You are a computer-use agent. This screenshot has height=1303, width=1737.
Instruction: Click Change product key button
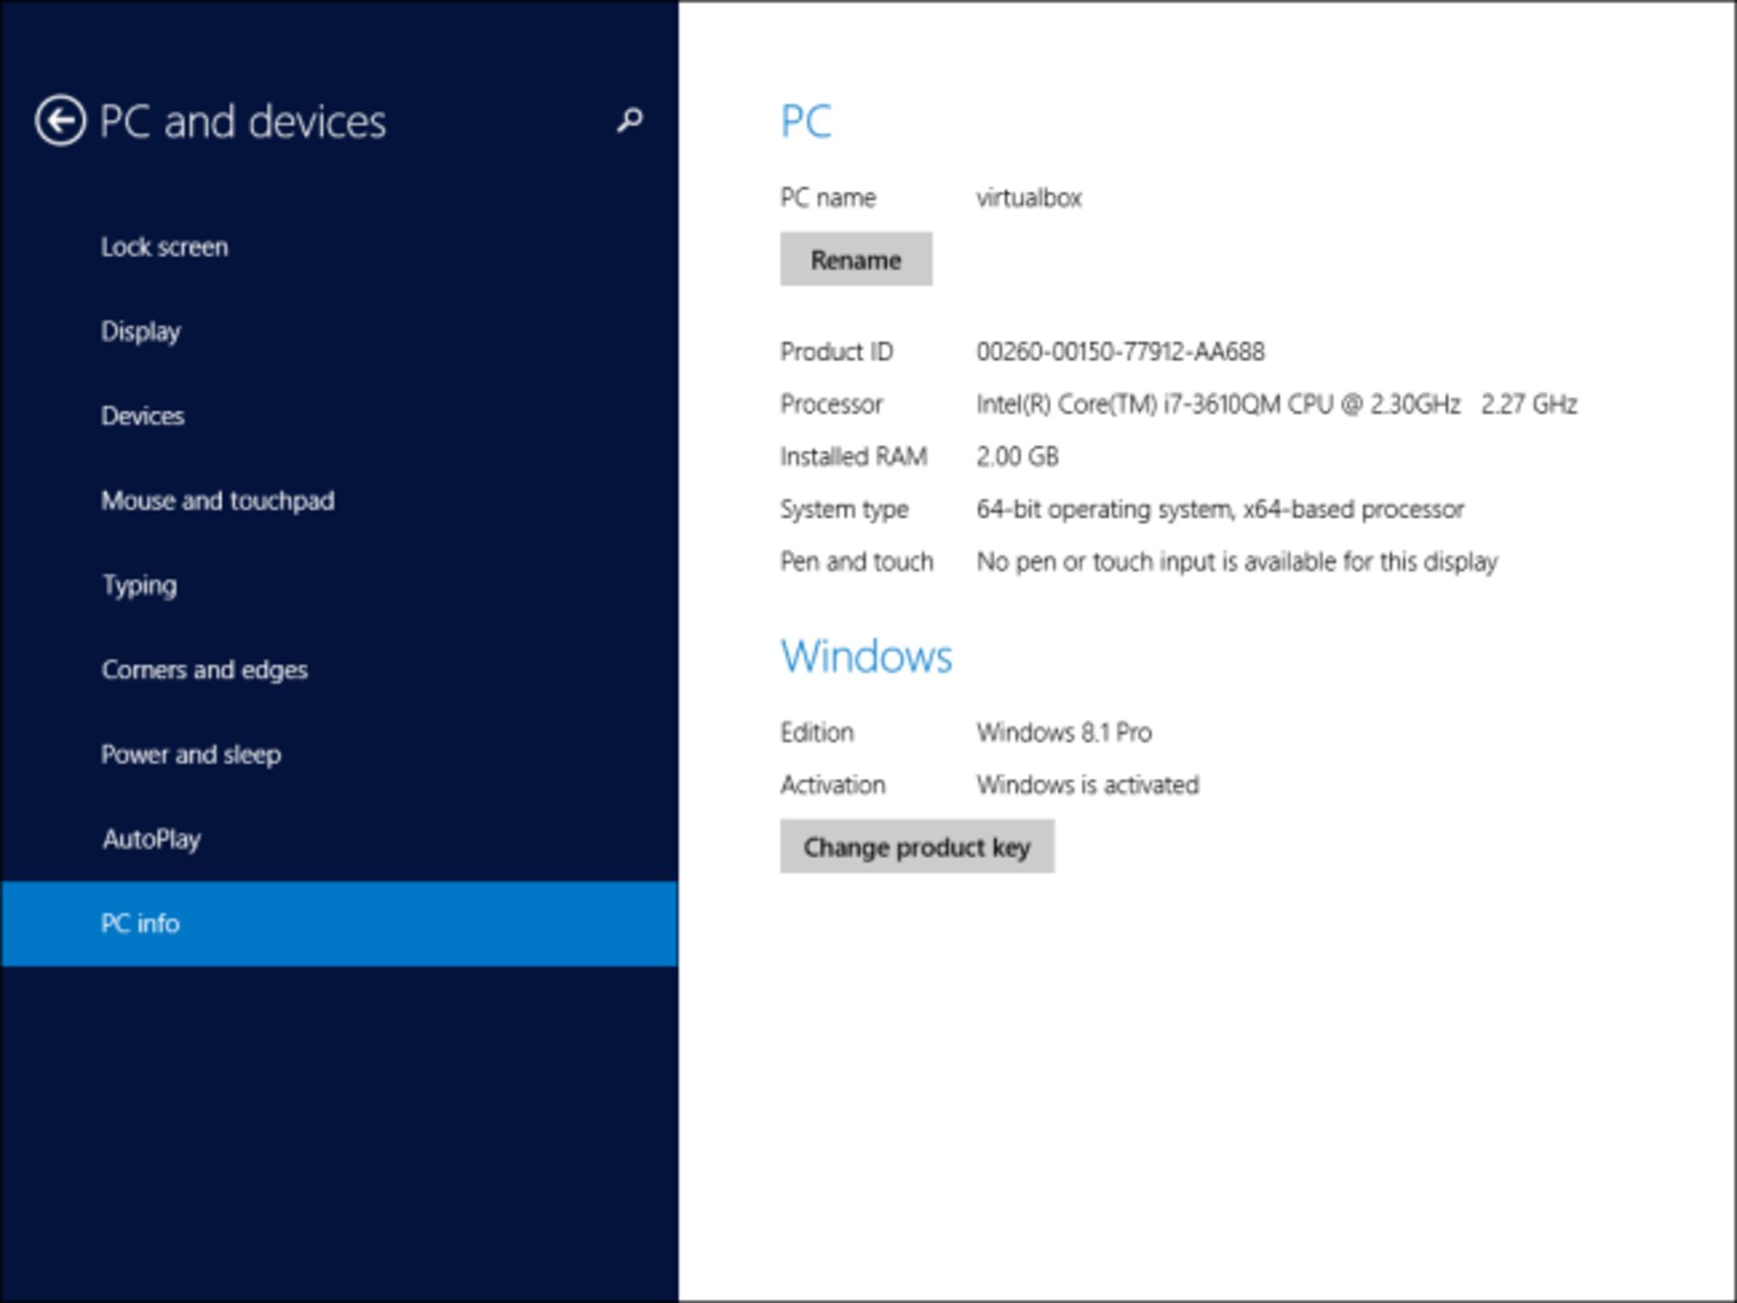point(916,847)
